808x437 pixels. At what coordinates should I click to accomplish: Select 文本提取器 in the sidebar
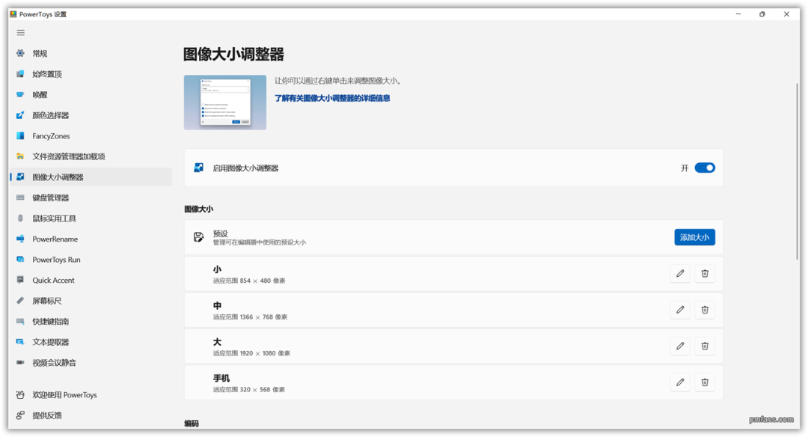coord(91,342)
